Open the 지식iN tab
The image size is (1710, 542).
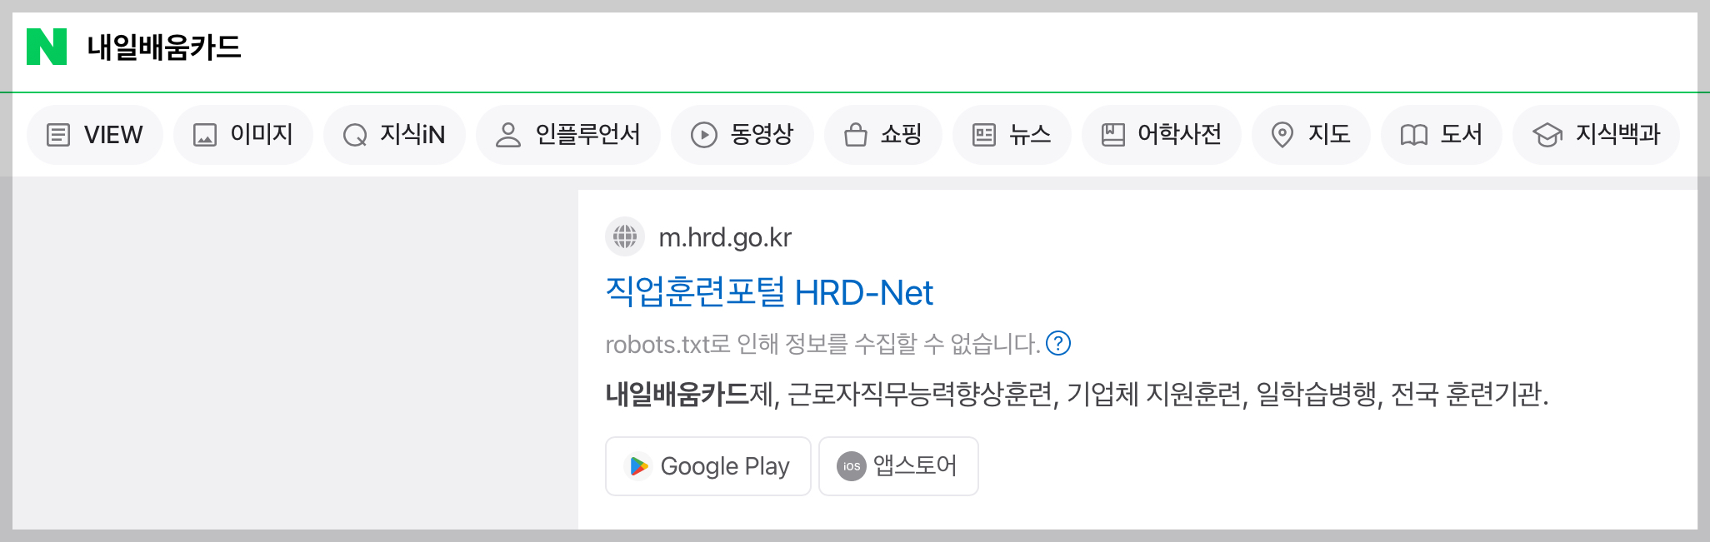pyautogui.click(x=395, y=135)
